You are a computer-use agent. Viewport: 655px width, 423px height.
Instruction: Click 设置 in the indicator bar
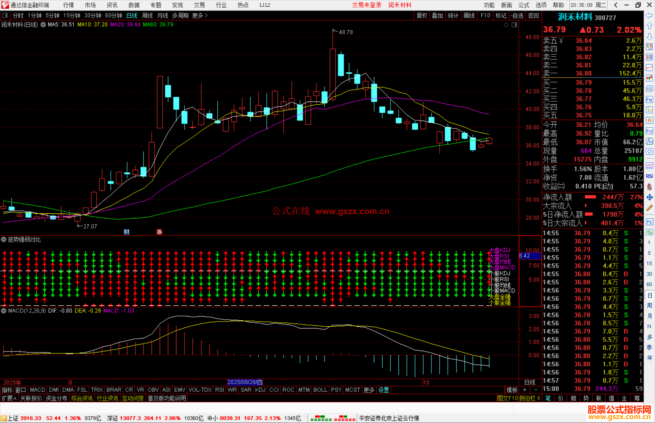coord(383,390)
